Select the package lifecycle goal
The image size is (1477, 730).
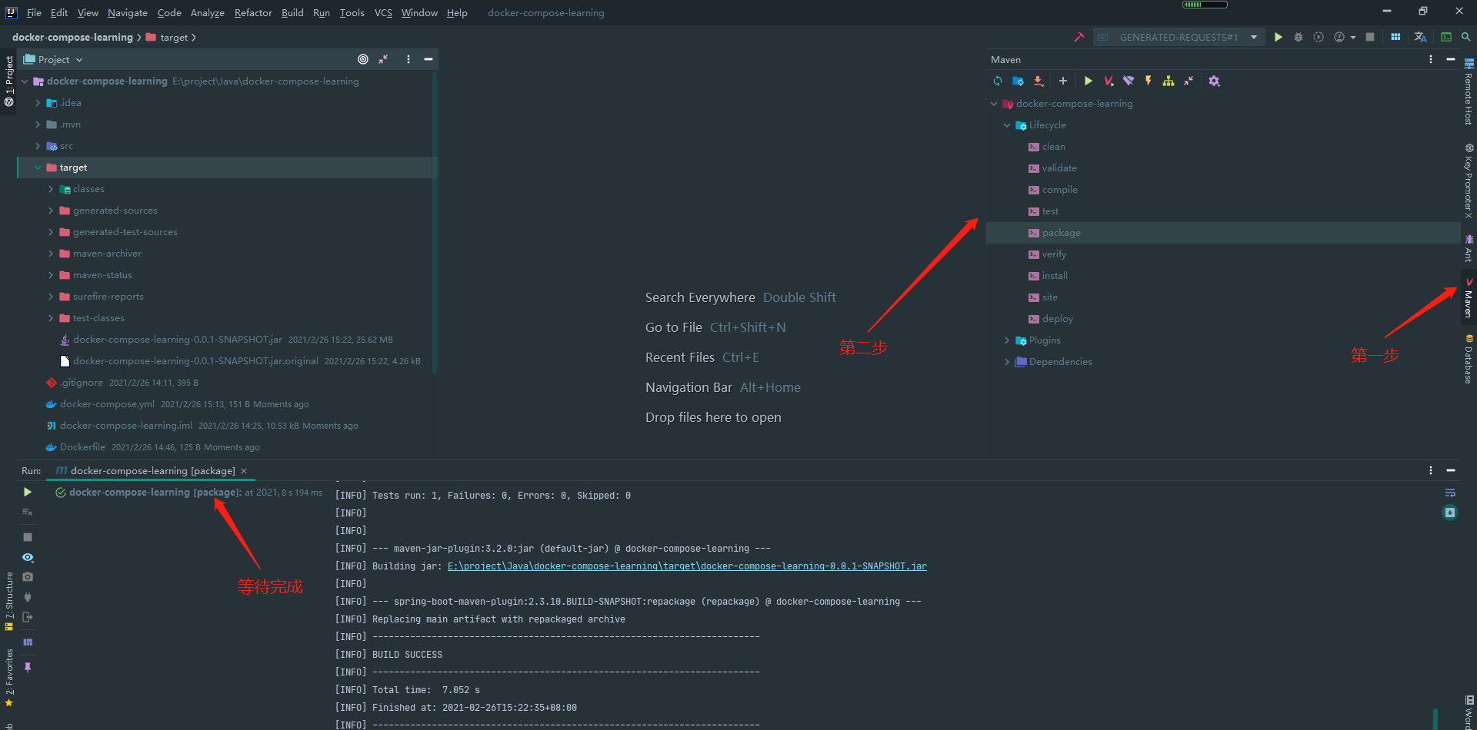point(1061,233)
